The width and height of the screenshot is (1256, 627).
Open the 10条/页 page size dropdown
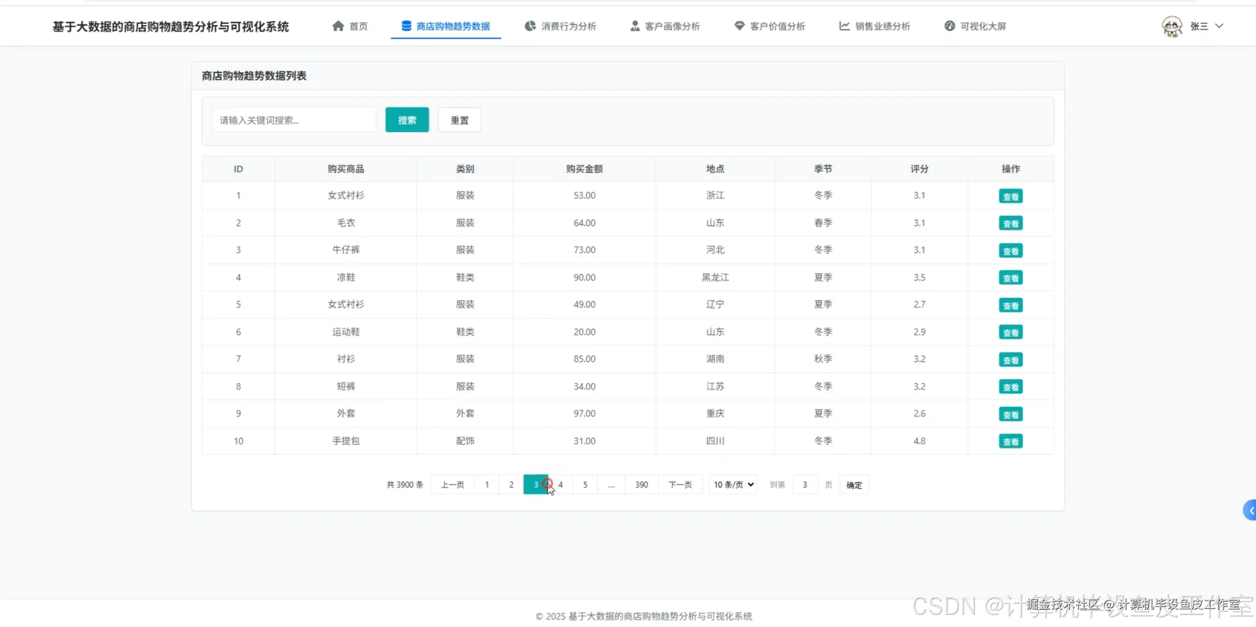click(x=732, y=484)
